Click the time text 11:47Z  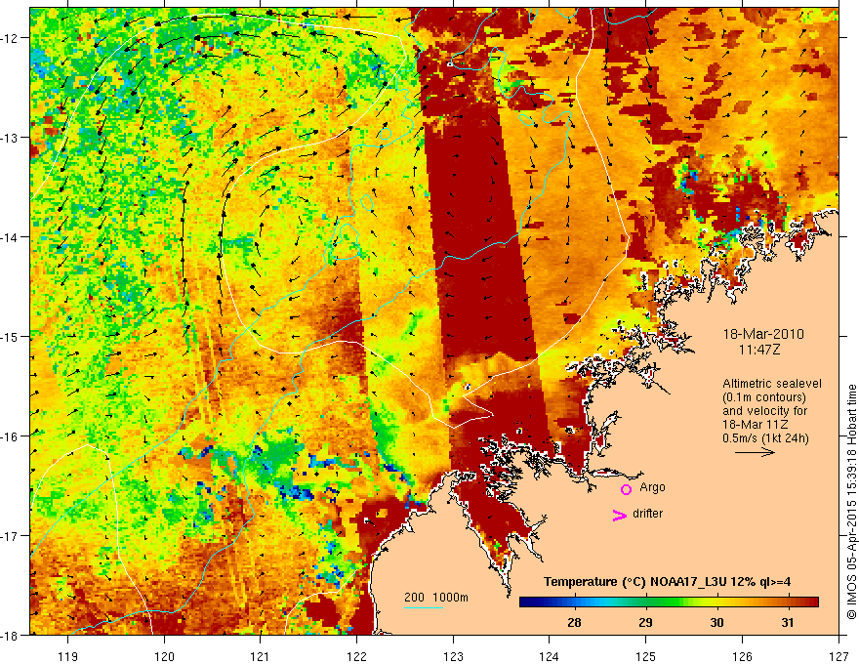coord(759,349)
